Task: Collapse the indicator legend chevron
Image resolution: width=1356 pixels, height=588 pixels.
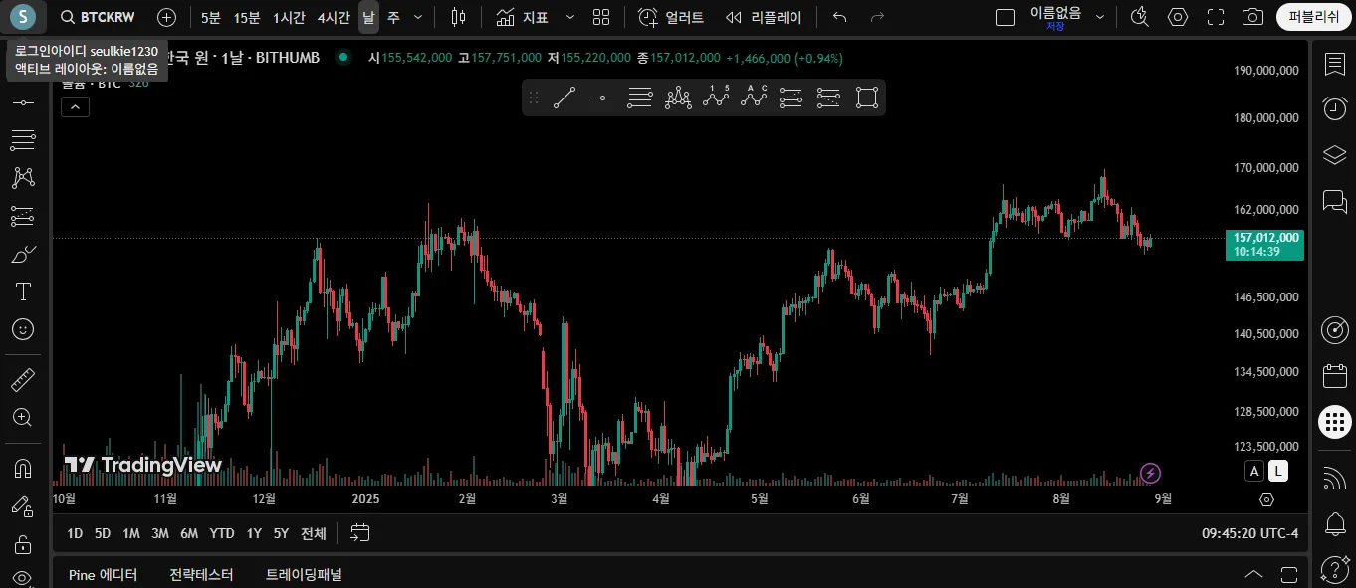Action: [75, 107]
